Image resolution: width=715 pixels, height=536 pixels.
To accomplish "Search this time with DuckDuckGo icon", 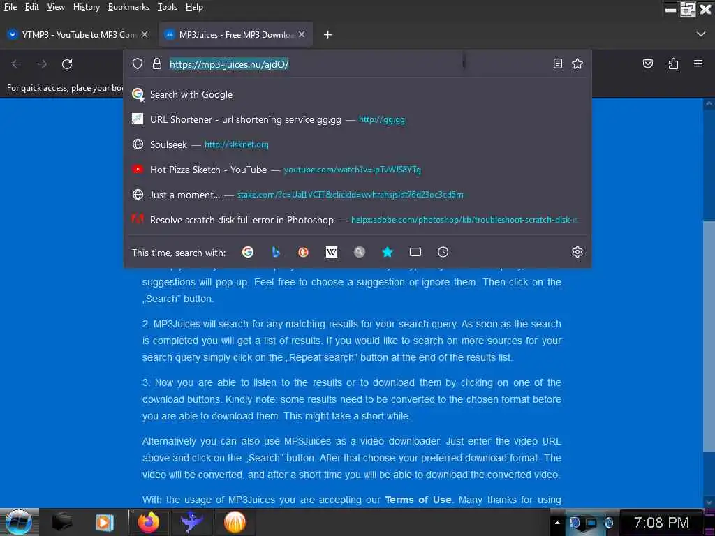I will tap(303, 252).
